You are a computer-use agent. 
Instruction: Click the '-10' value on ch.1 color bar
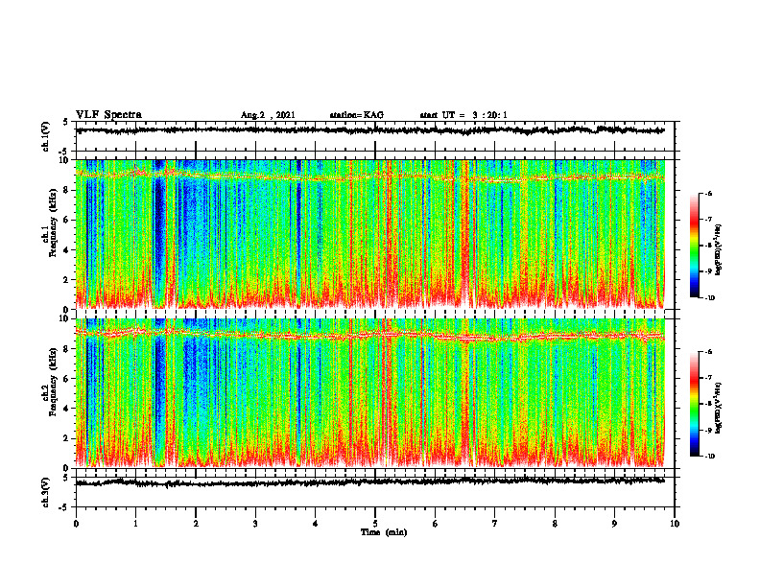pos(709,298)
